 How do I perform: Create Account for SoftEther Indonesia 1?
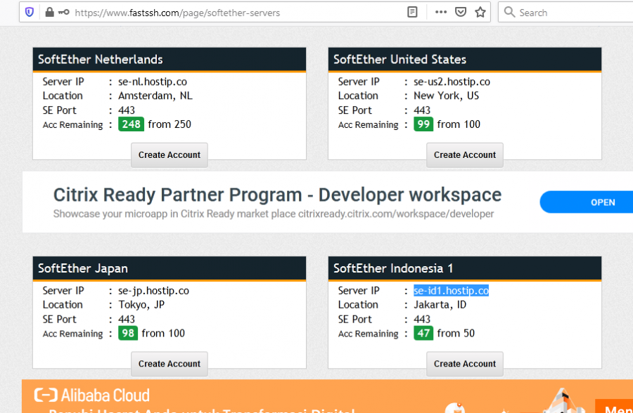pos(465,364)
